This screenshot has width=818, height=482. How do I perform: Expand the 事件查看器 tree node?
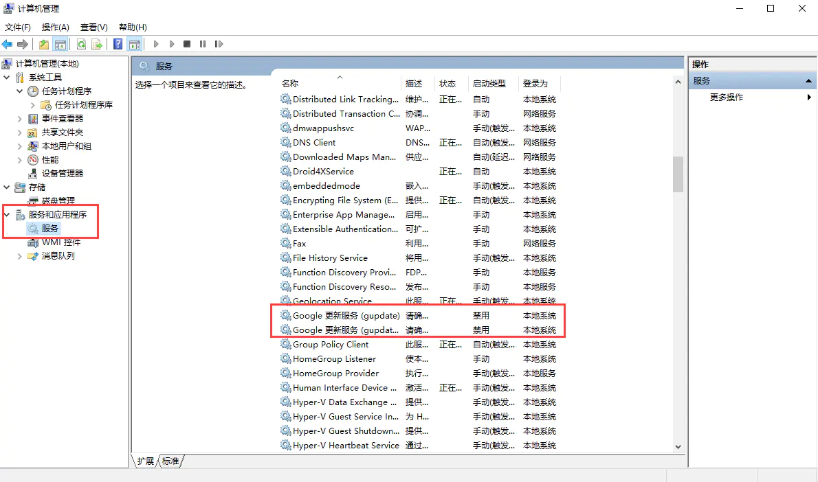pyautogui.click(x=20, y=119)
